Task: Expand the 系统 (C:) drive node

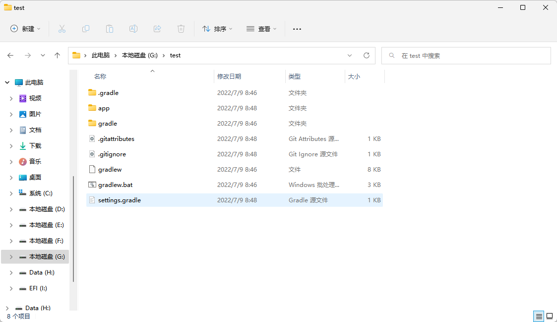Action: click(x=11, y=193)
